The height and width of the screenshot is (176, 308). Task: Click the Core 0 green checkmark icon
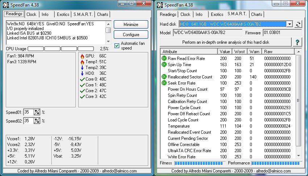click(x=82, y=80)
